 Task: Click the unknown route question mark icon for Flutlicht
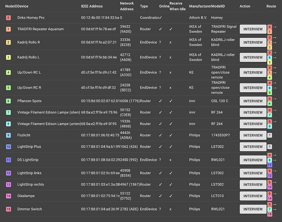click(x=270, y=135)
